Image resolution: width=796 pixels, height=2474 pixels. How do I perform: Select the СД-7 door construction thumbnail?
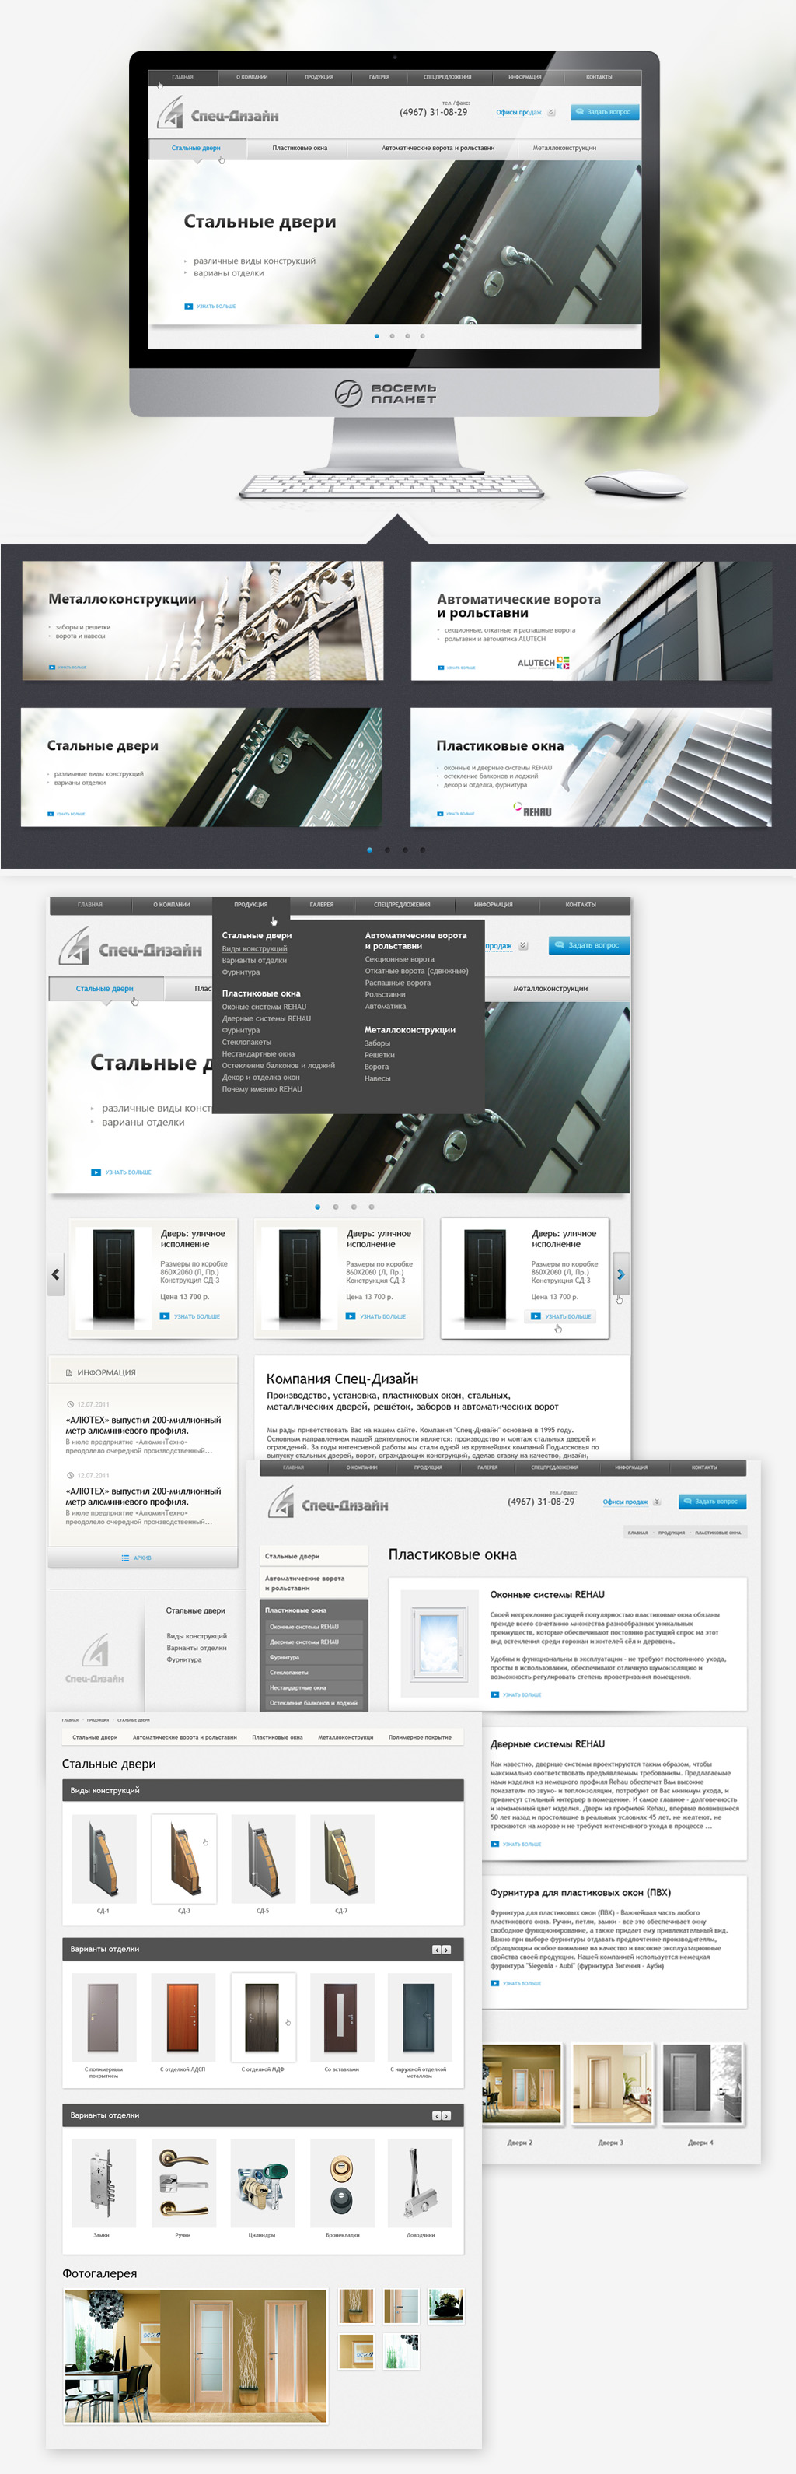coord(341,1859)
